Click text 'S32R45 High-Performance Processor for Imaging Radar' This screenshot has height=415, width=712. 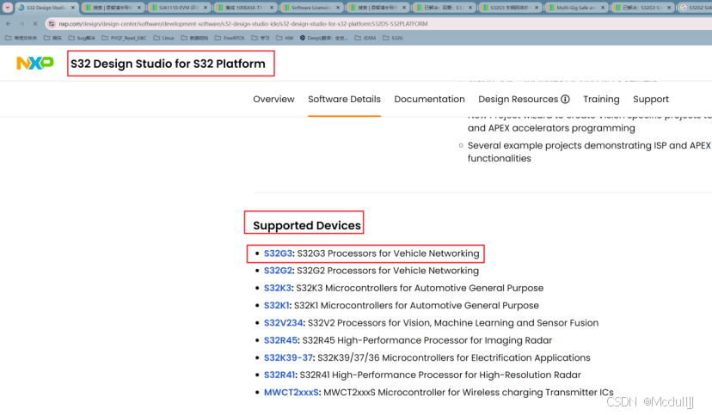click(427, 340)
